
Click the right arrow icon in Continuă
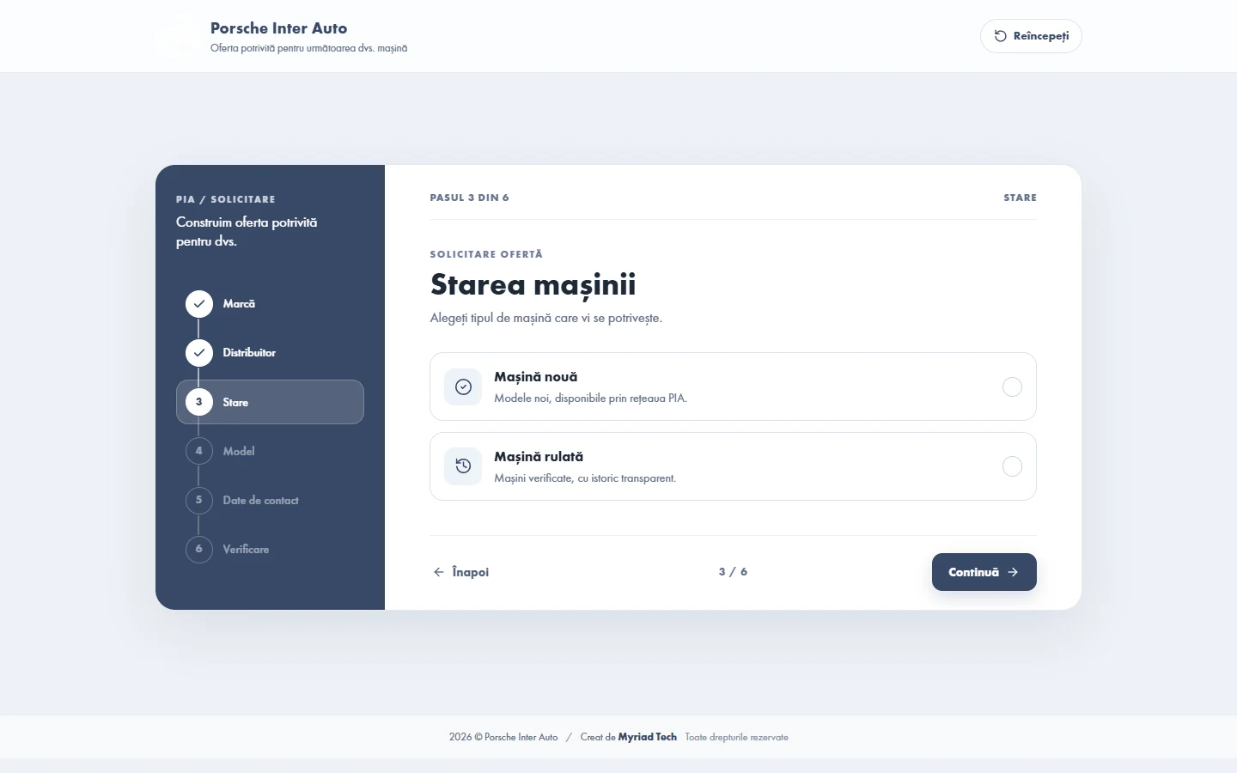coord(1014,572)
